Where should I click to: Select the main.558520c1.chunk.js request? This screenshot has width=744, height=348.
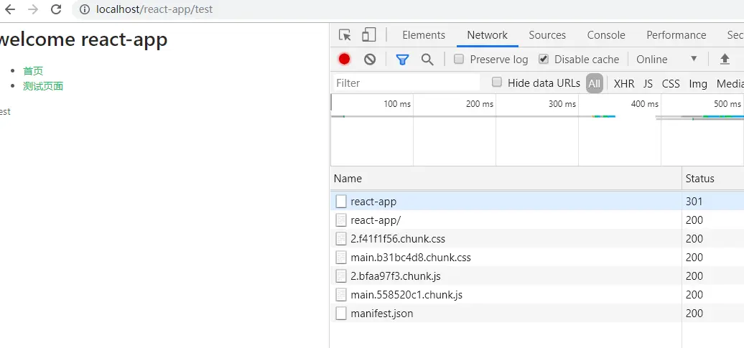click(x=537, y=295)
